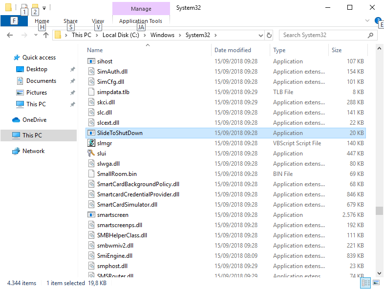Image resolution: width=384 pixels, height=289 pixels.
Task: Go up one folder level with the Up arrow
Action: click(46, 35)
